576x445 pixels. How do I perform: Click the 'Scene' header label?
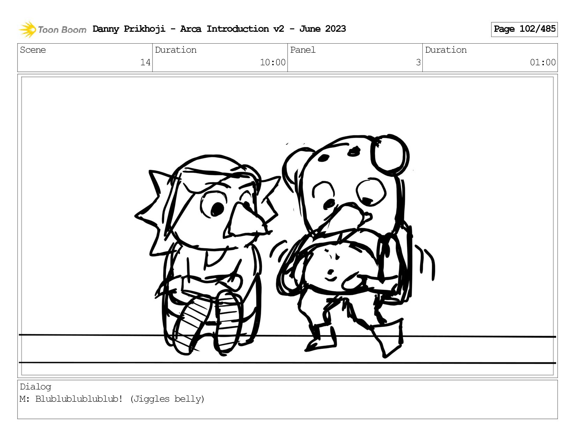33,50
